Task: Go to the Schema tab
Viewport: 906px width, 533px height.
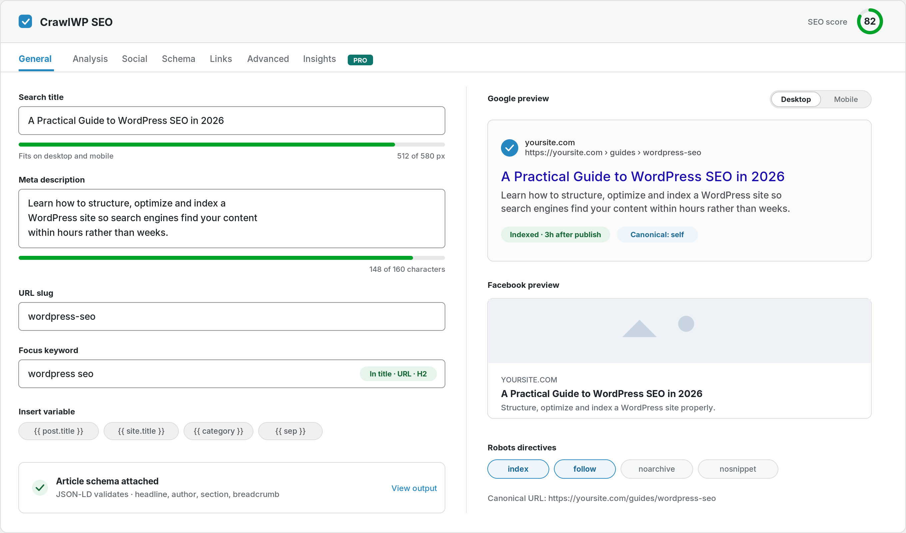Action: click(178, 59)
